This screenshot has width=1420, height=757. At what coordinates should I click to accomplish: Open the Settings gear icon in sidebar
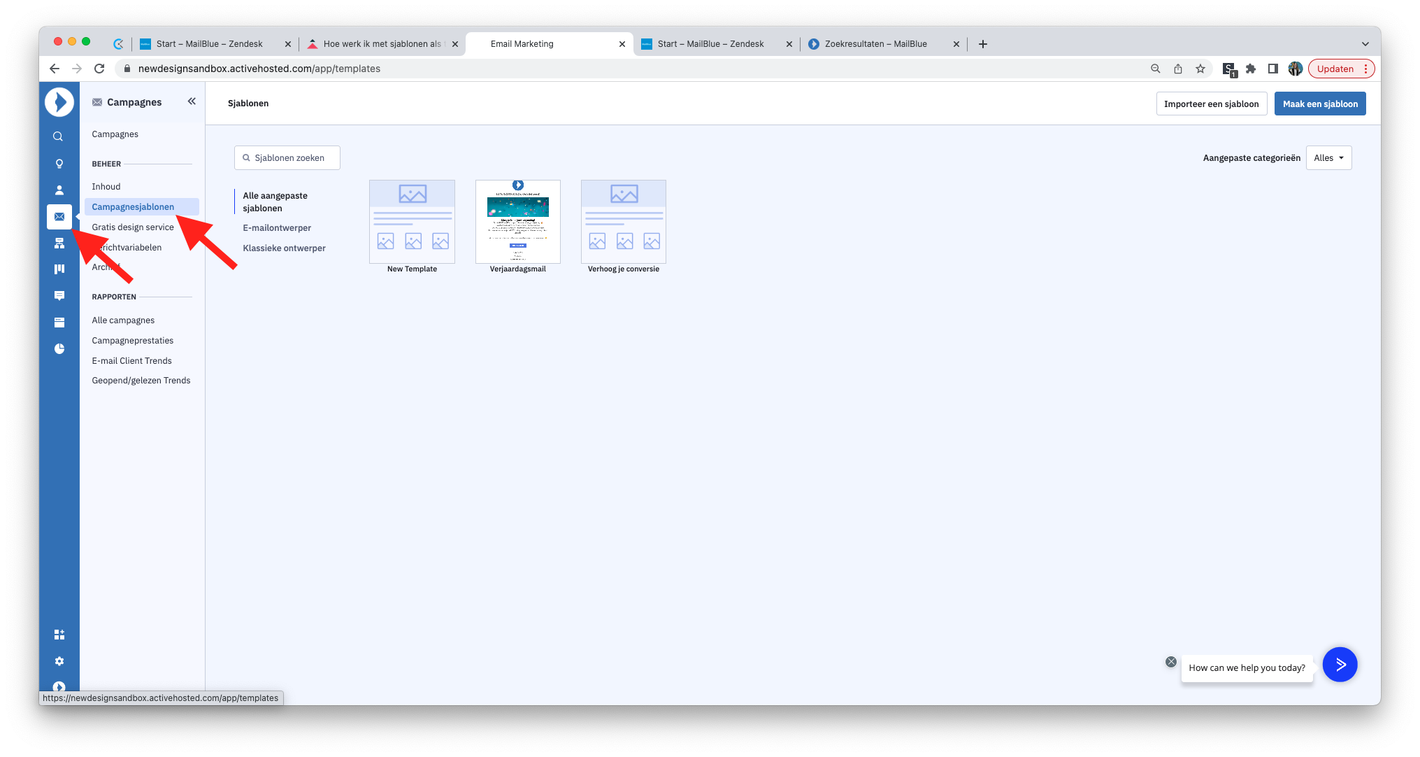coord(59,661)
